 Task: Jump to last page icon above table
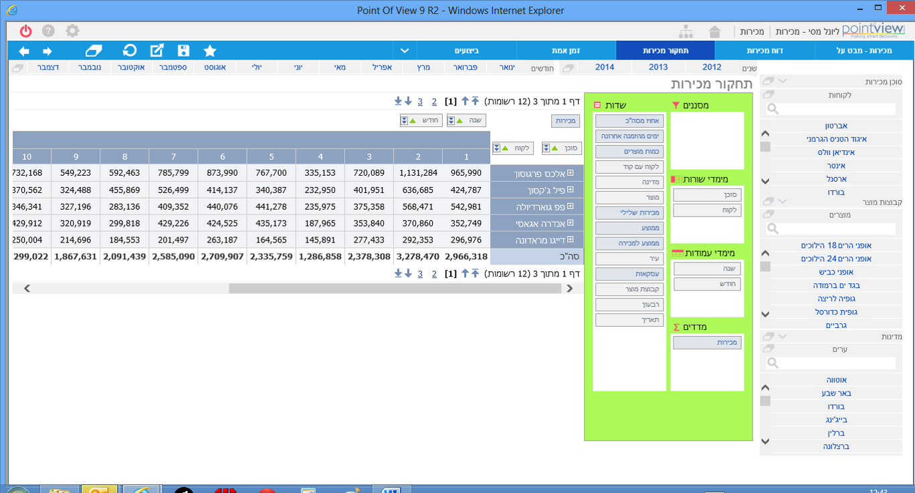(x=398, y=101)
